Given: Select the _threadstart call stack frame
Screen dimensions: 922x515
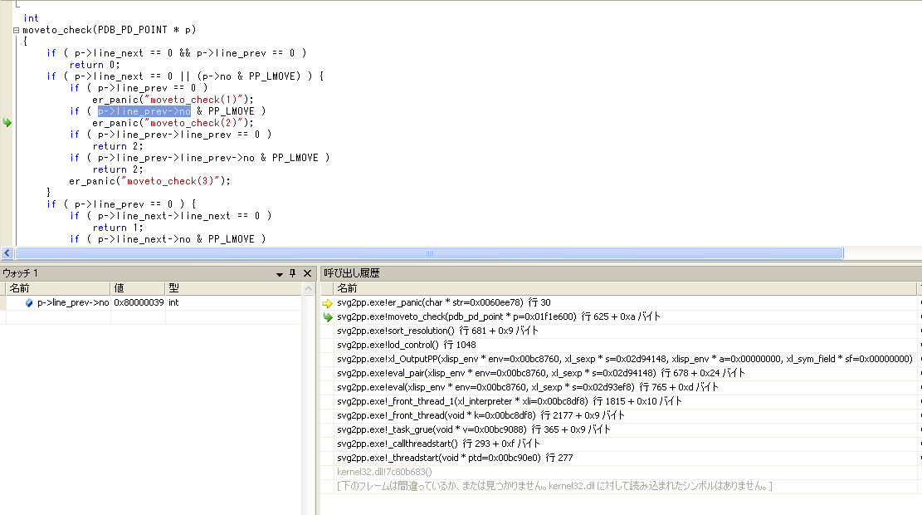Looking at the screenshot, I should [455, 458].
